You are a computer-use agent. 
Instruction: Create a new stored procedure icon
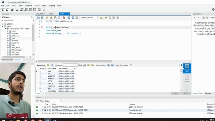[30, 10]
